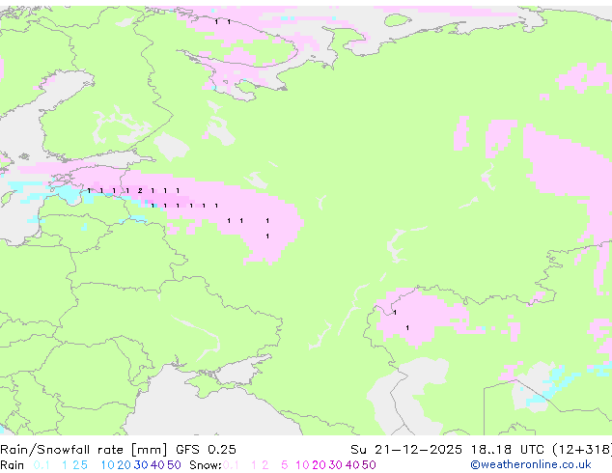Screen dimensions: 612x473
Task: Click the 'Snow:' legend label
Action: (x=206, y=465)
